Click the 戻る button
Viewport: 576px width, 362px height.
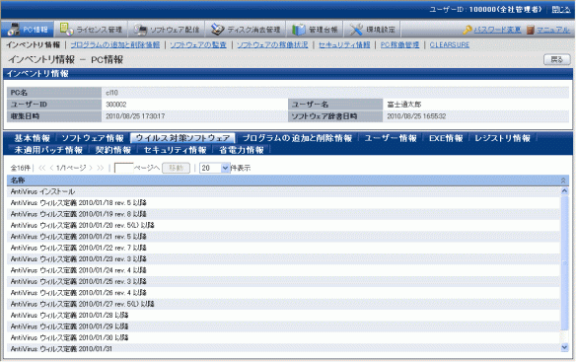pos(557,59)
